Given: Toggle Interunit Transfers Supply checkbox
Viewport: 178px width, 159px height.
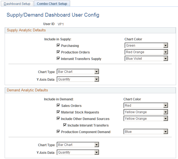Looking at the screenshot, I should (x=58, y=59).
